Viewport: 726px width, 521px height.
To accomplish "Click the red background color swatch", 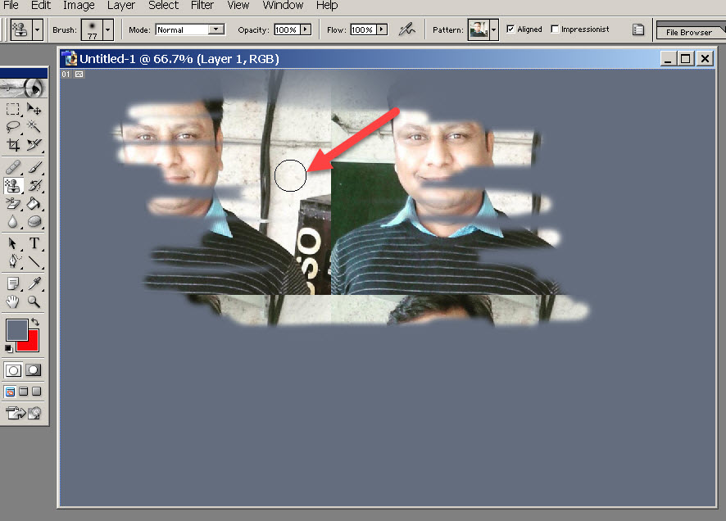I will coord(31,342).
